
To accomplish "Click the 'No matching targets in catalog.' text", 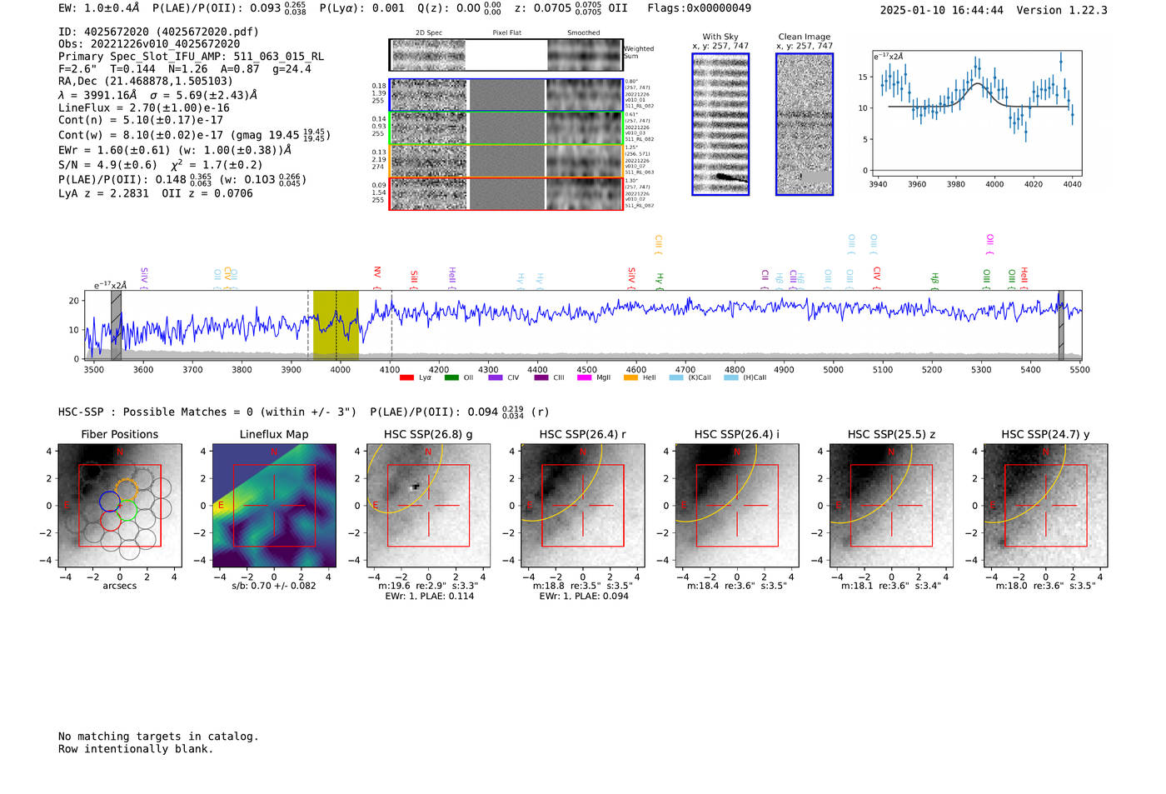I will (158, 737).
